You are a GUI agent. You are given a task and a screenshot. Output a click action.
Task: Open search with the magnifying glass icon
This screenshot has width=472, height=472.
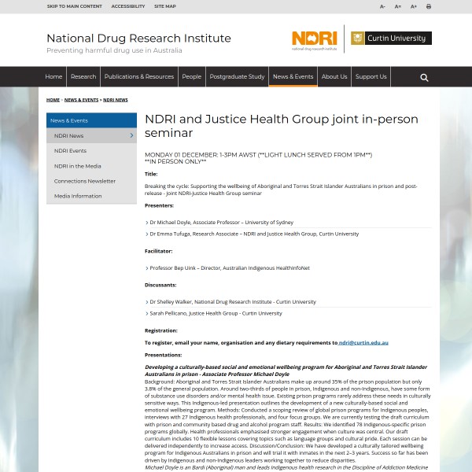[x=424, y=77]
